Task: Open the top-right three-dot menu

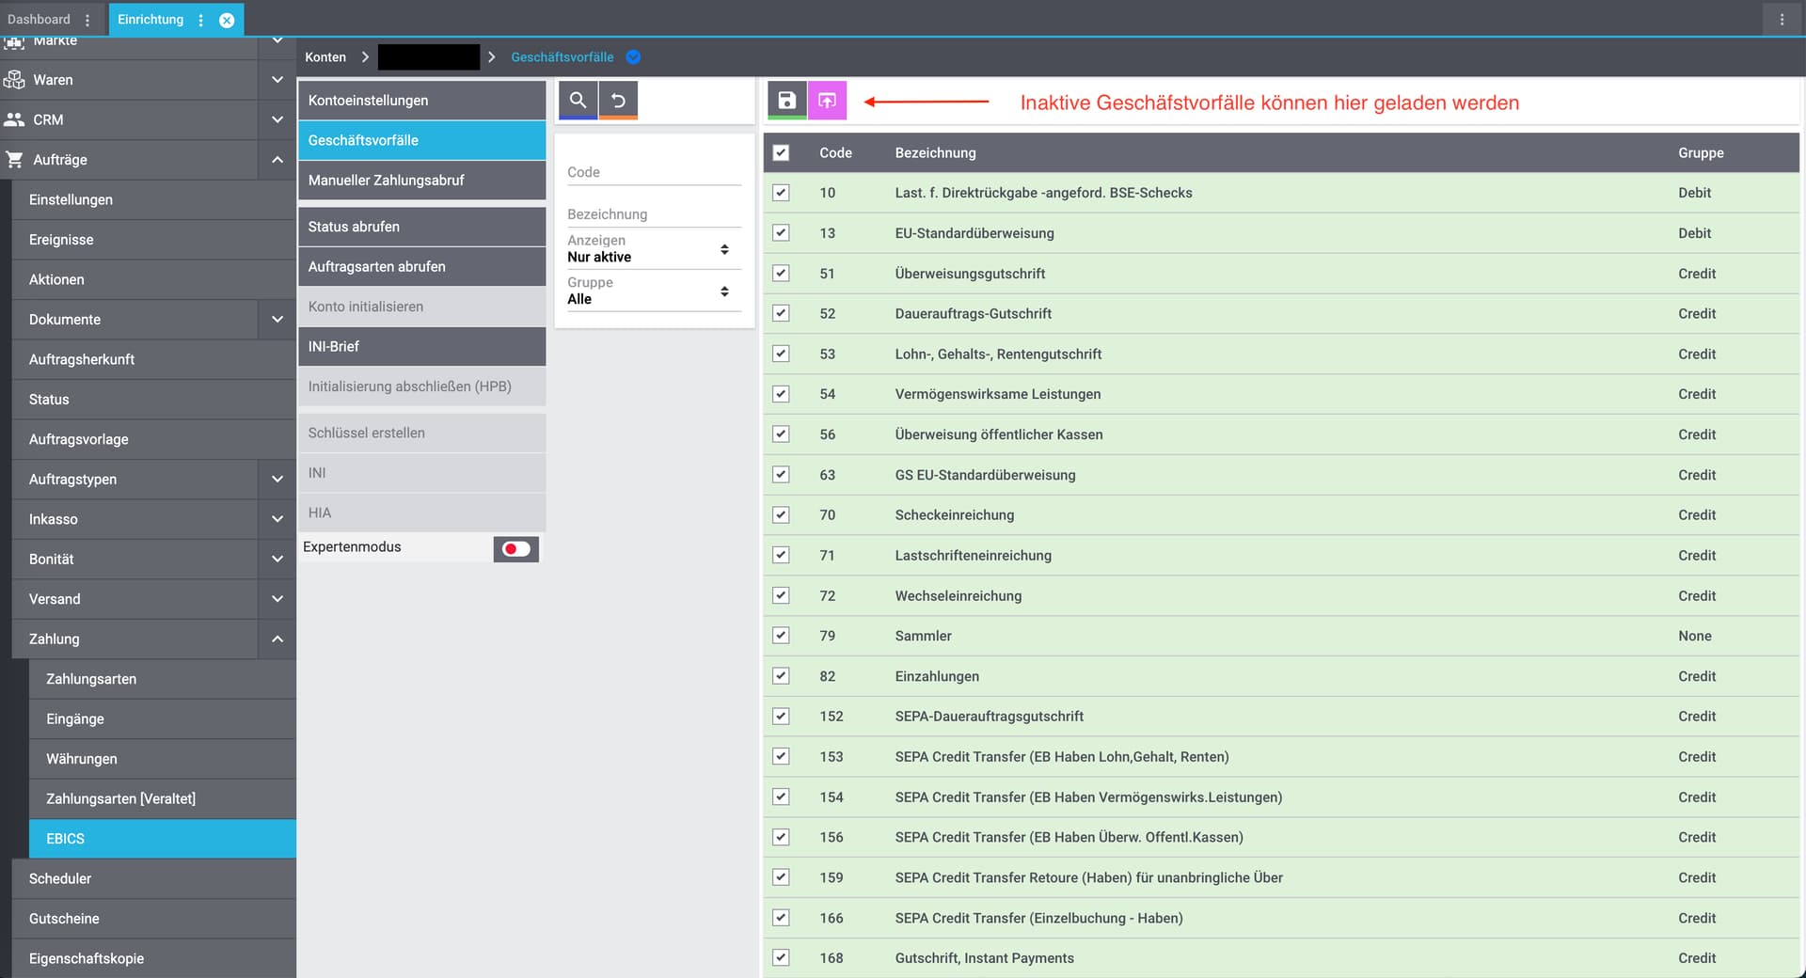Action: pyautogui.click(x=1782, y=19)
